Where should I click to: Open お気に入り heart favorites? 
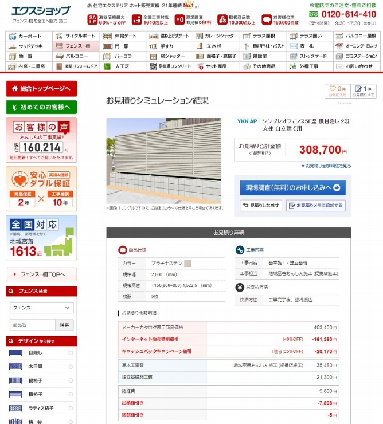(x=337, y=91)
